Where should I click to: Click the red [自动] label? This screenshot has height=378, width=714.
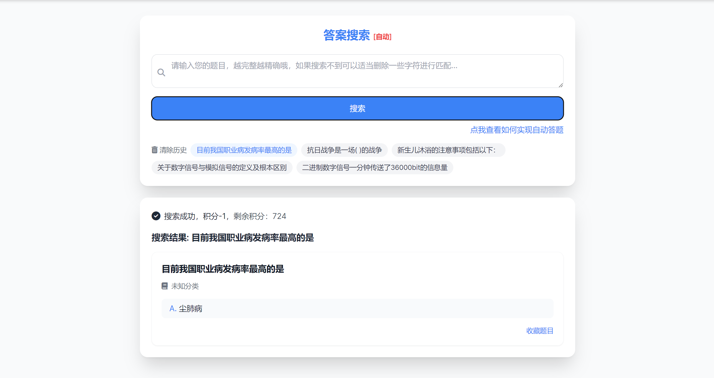(x=382, y=37)
